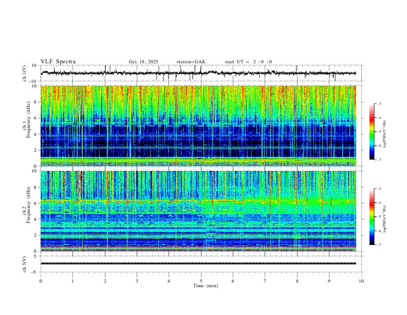Click the time axis tick label "4"
The image size is (407, 315).
coord(169,281)
